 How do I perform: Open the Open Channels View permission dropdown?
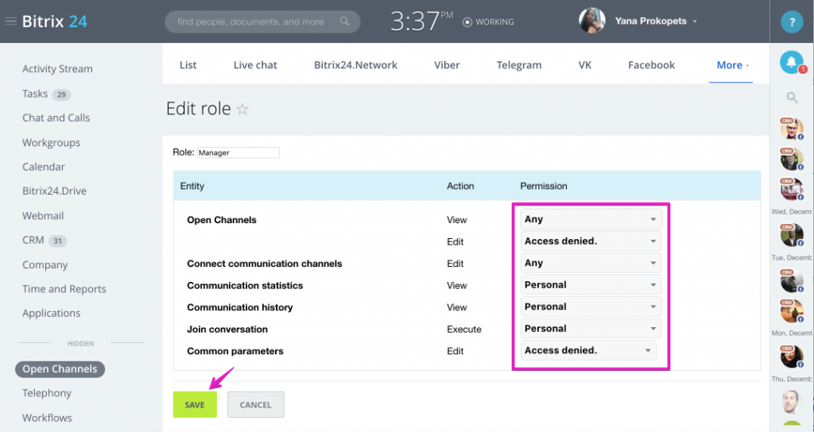click(591, 219)
